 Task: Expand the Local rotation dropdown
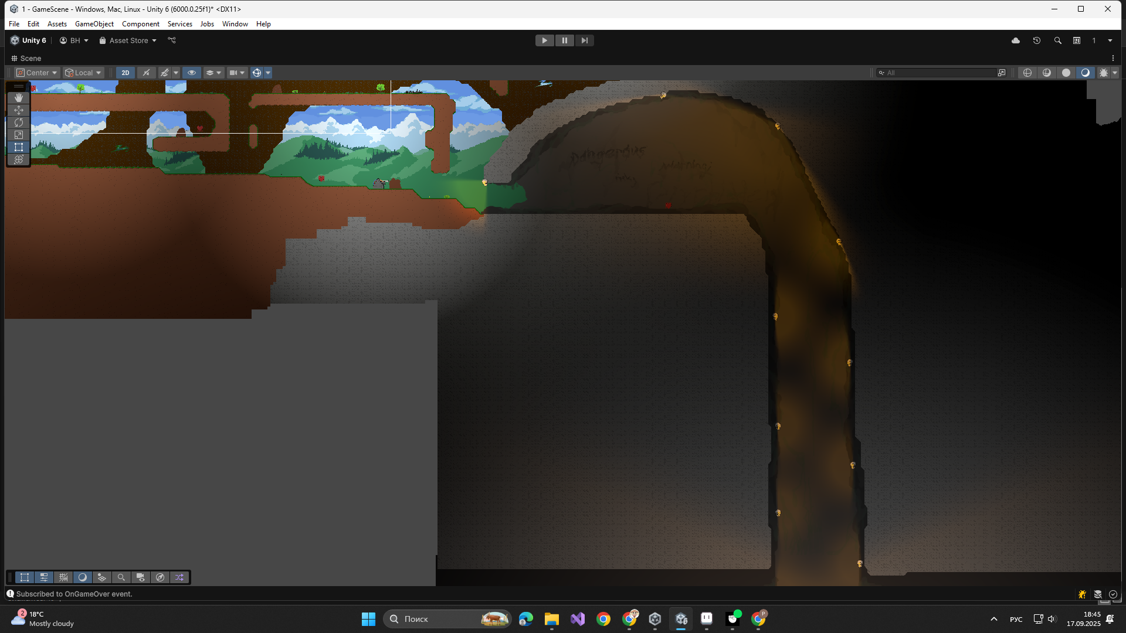click(84, 73)
